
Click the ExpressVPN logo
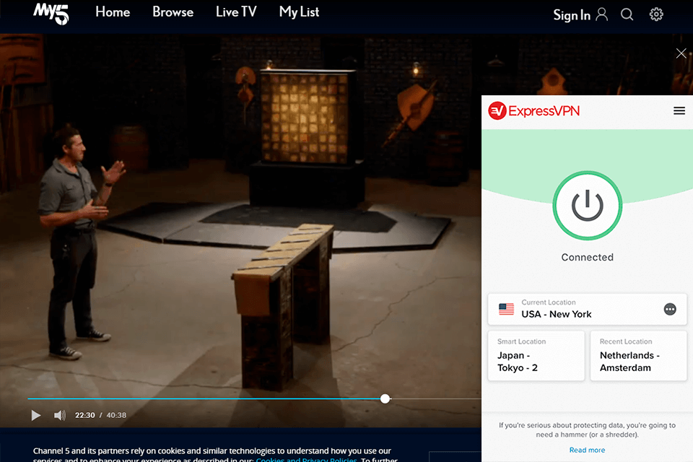point(534,110)
